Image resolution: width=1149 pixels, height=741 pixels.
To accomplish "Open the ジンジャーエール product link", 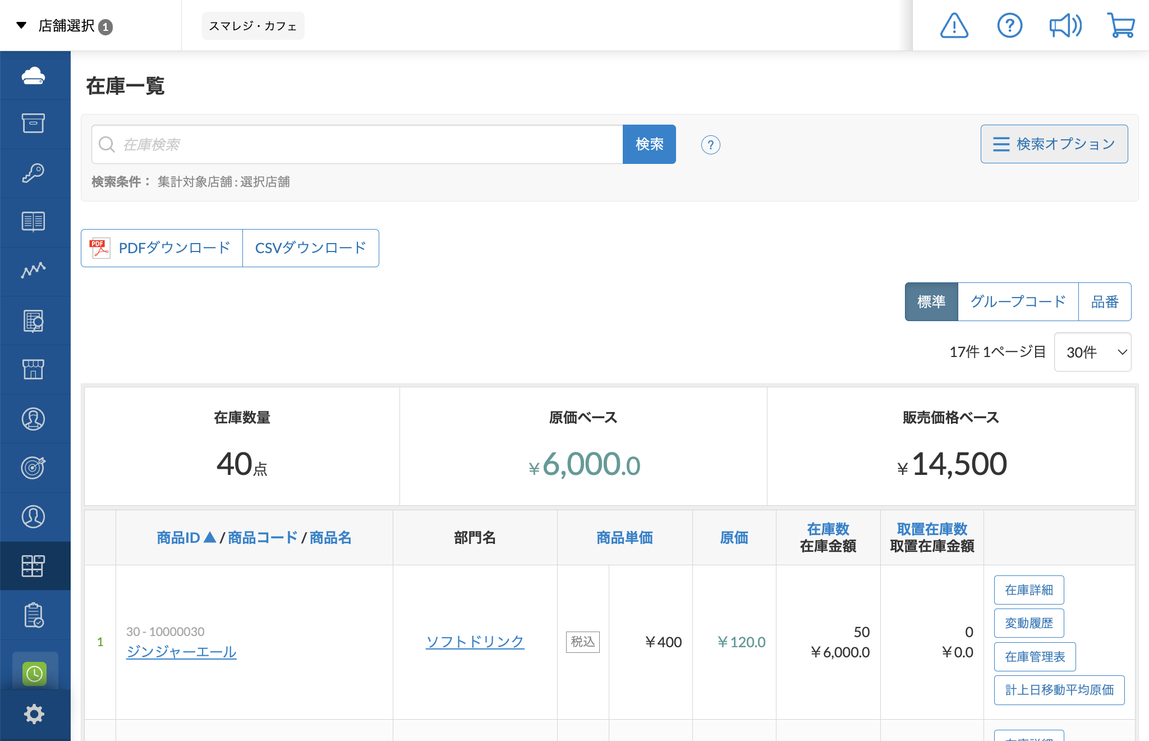I will click(181, 652).
